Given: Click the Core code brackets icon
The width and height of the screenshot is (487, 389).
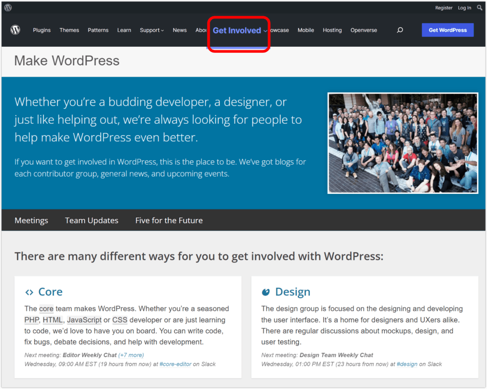Looking at the screenshot, I should click(29, 292).
